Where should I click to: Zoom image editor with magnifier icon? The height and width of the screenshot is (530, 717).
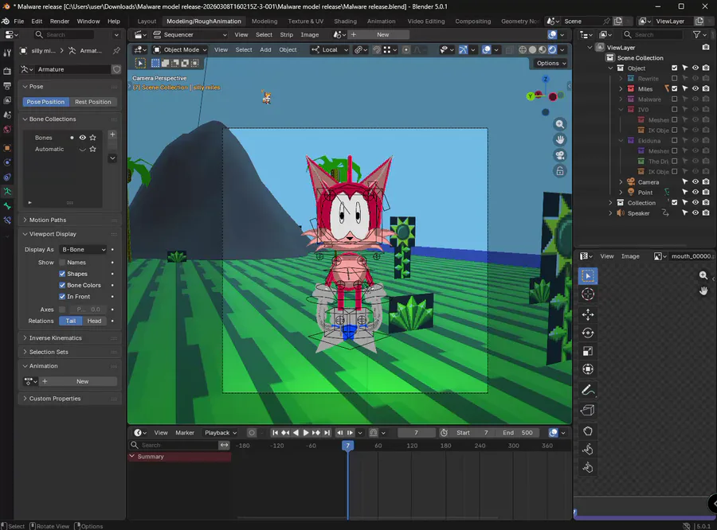click(703, 275)
